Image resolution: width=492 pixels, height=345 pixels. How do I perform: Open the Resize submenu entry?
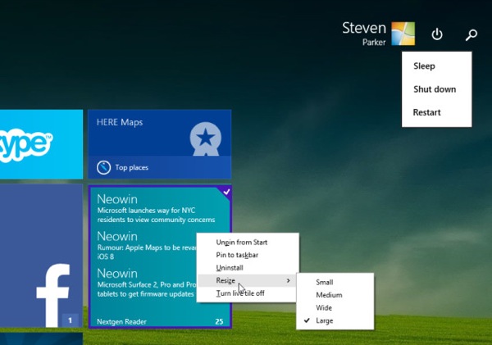tap(248, 280)
